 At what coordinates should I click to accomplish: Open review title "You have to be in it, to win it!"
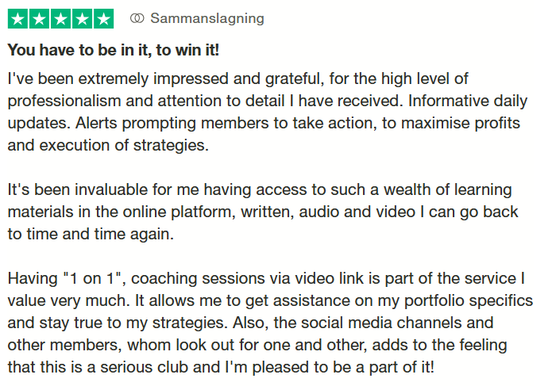coord(114,50)
